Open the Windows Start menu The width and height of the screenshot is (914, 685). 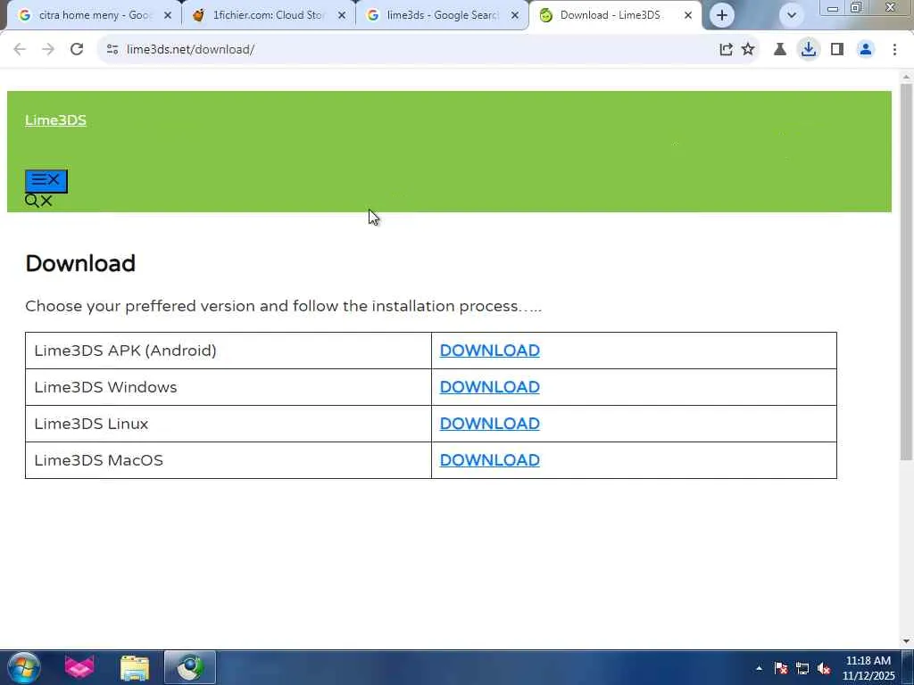point(24,667)
